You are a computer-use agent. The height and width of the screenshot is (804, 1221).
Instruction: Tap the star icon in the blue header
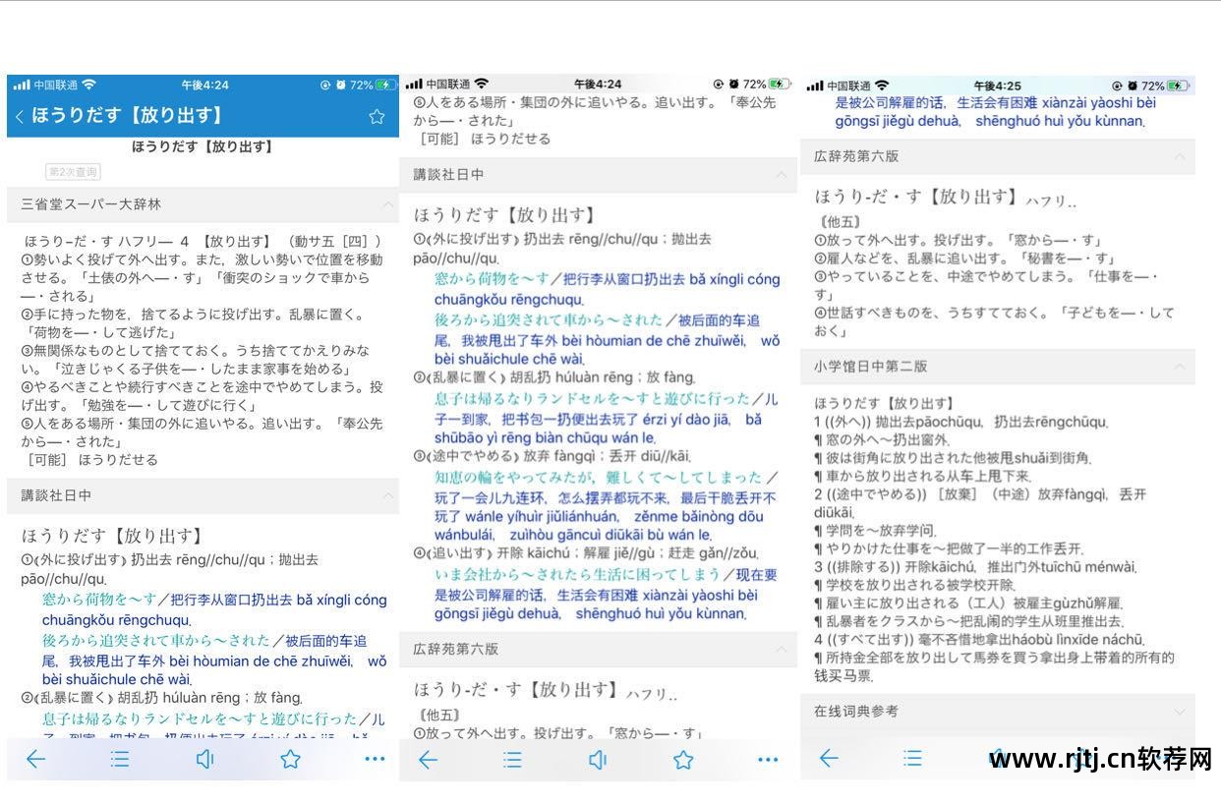pyautogui.click(x=377, y=116)
